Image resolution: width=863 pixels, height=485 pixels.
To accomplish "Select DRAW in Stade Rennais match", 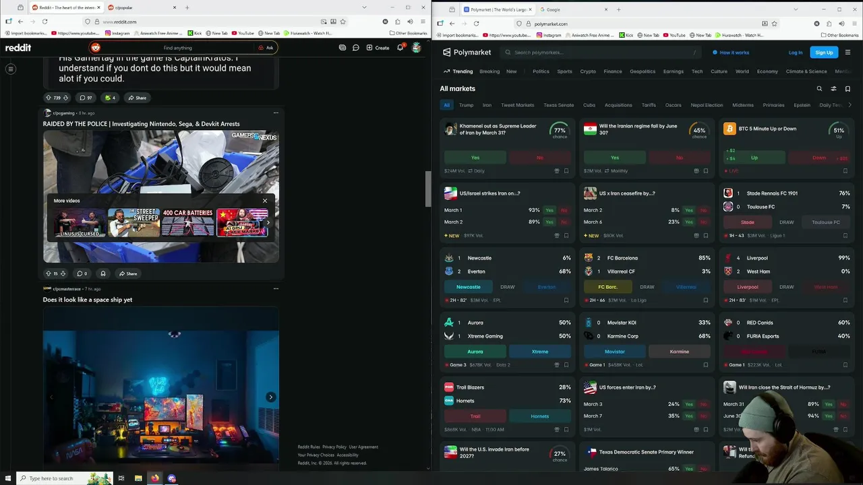I will coord(787,222).
